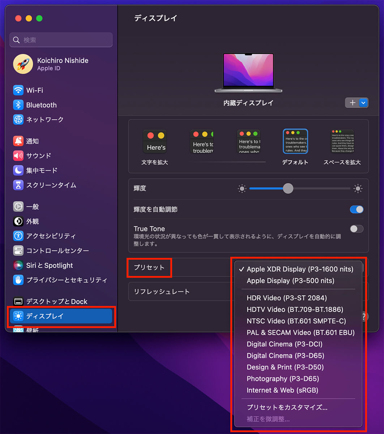Click the rocket Apple ID avatar
384x434 pixels.
[x=23, y=64]
